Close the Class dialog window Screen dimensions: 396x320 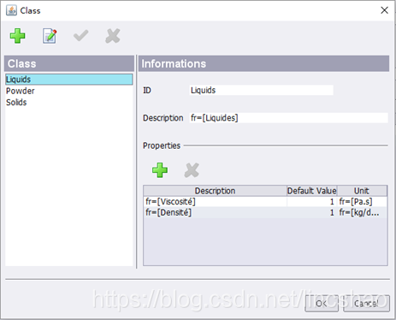[x=384, y=10]
